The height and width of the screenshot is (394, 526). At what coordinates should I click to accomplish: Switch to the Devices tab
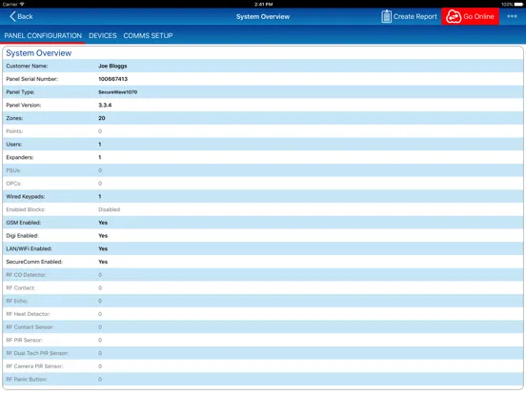point(103,35)
